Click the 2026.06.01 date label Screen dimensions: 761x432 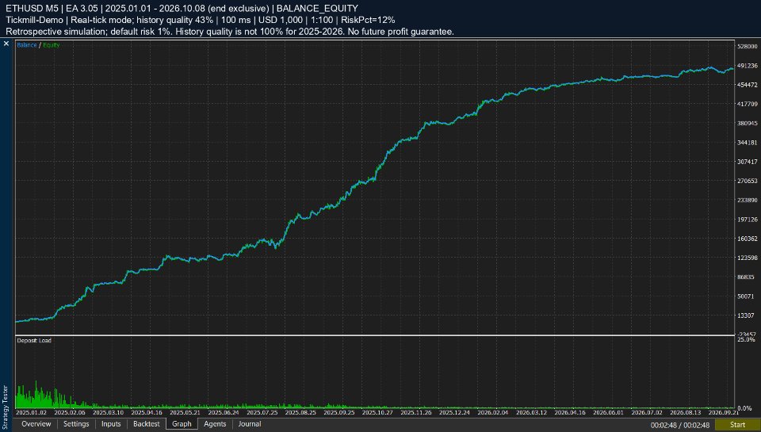tap(608, 413)
